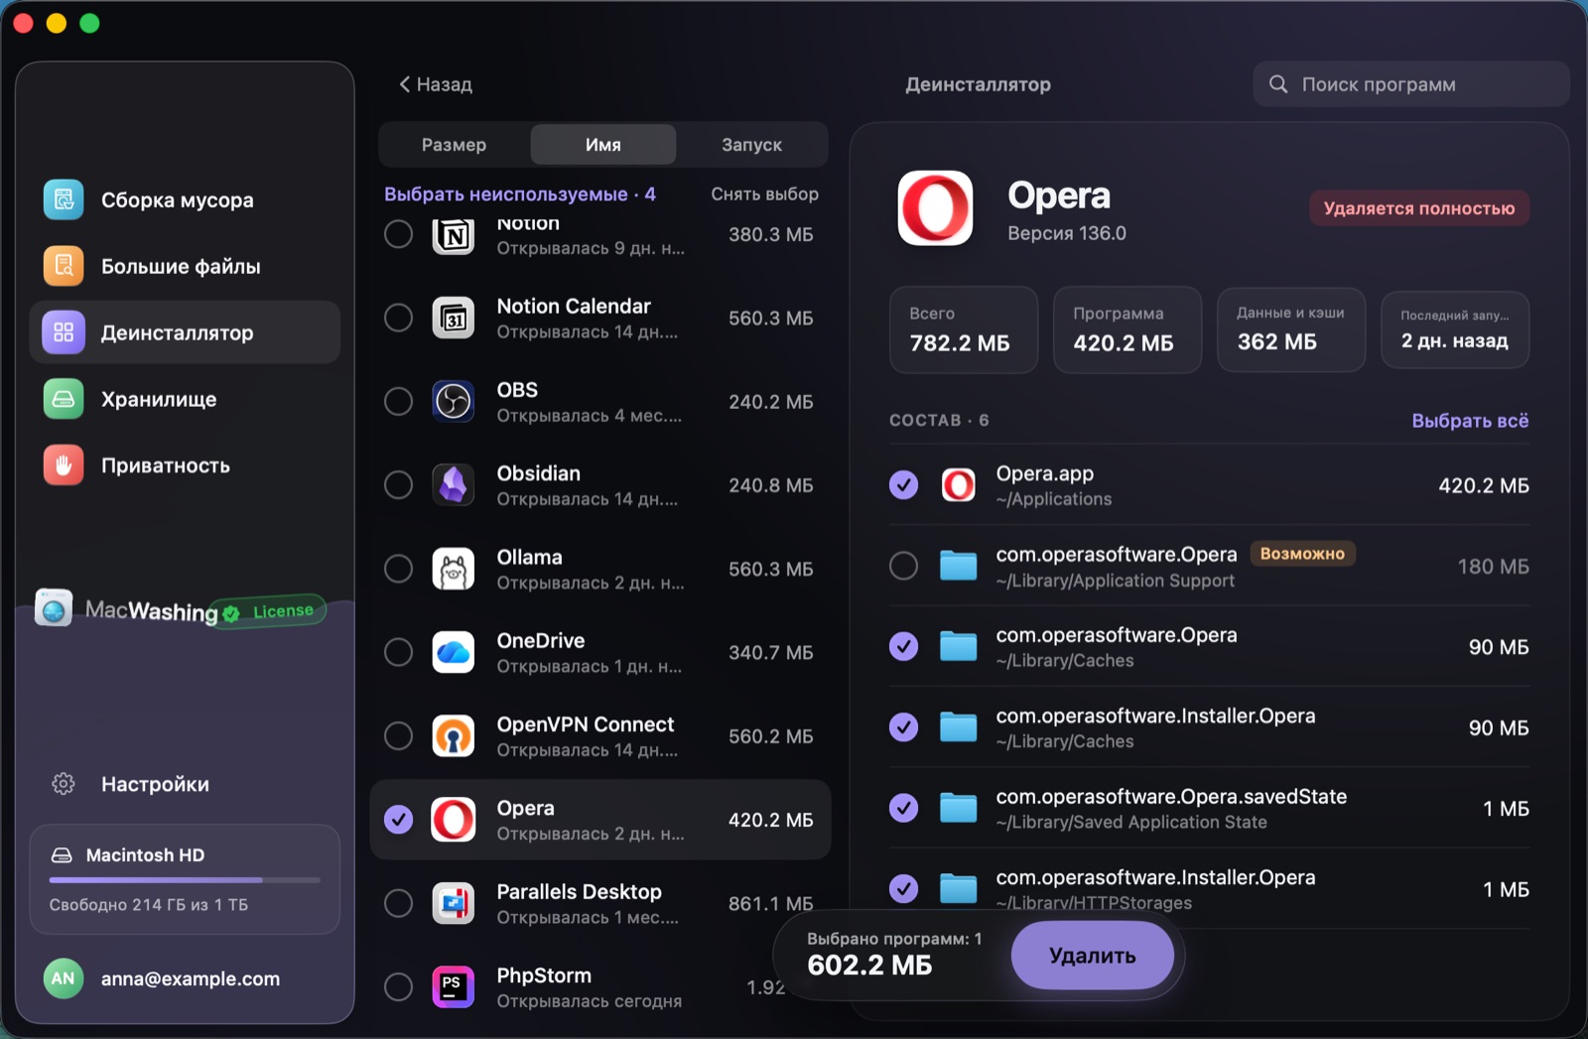
Task: Uncheck the Opera.app component checkbox
Action: coord(903,485)
